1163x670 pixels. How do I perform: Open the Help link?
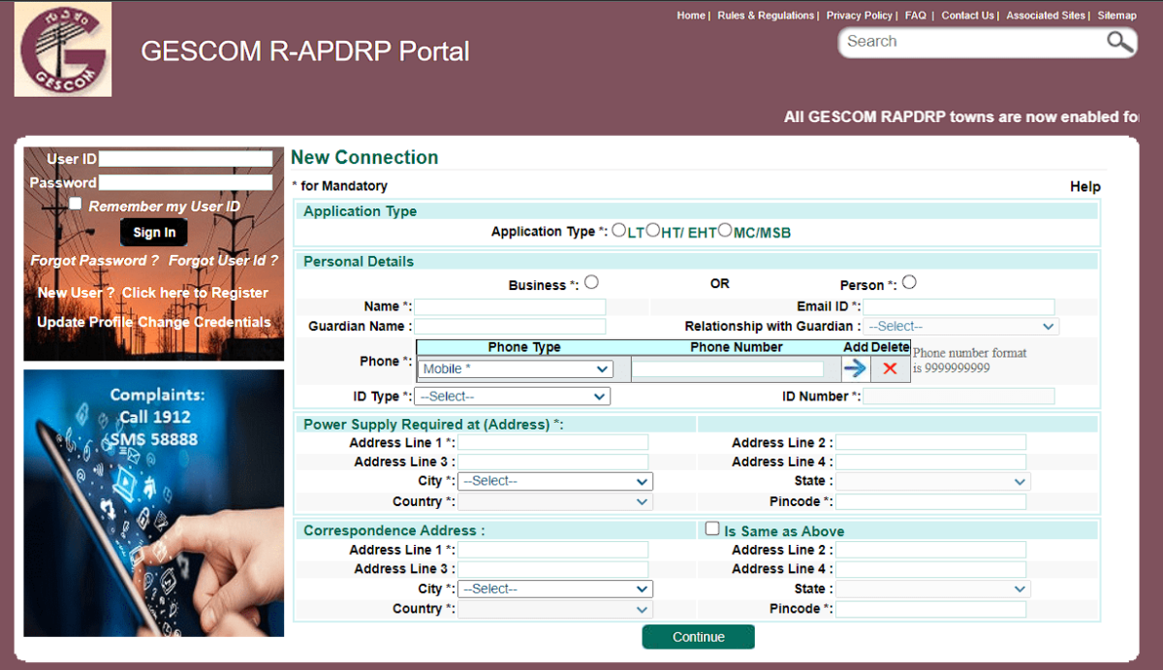(x=1085, y=186)
